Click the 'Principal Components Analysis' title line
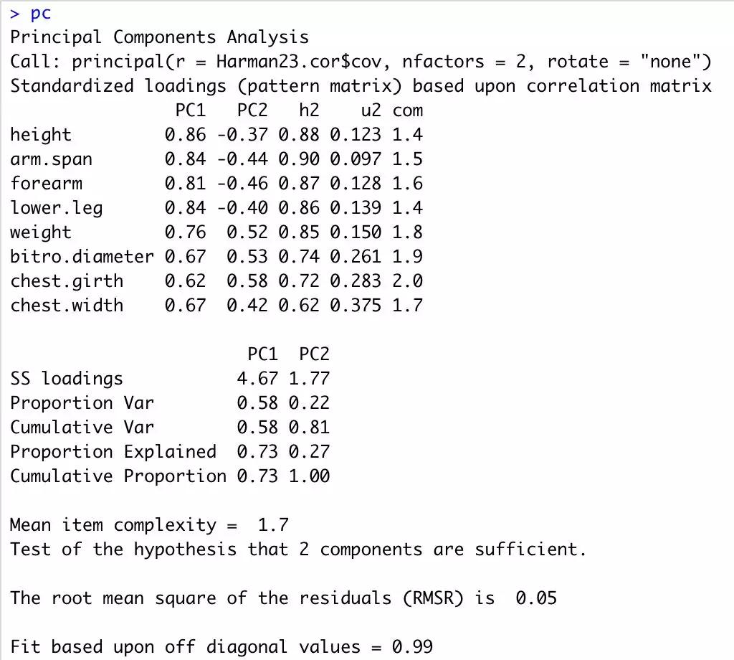The image size is (734, 660). [160, 37]
